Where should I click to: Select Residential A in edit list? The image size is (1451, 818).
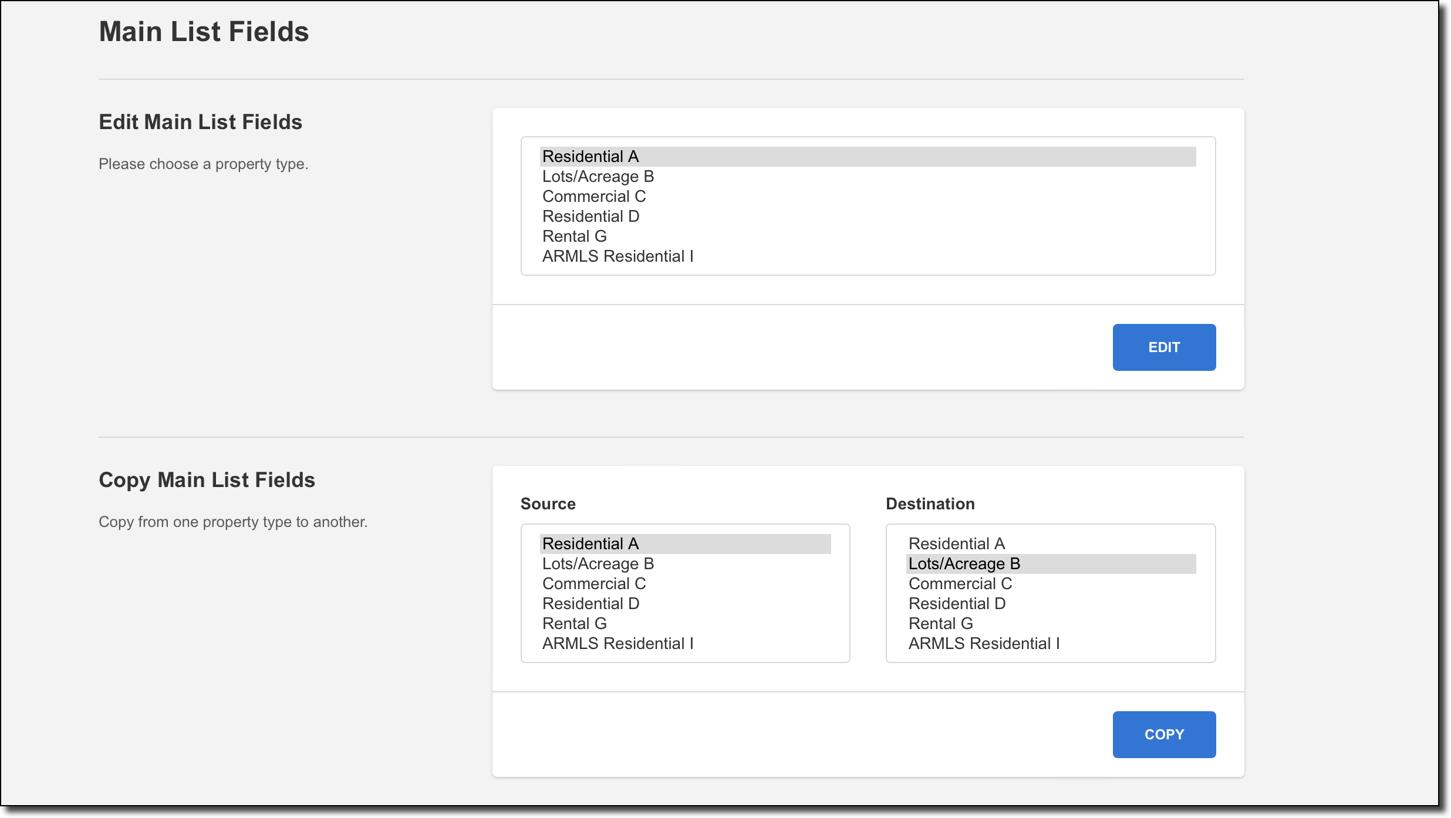pos(868,157)
